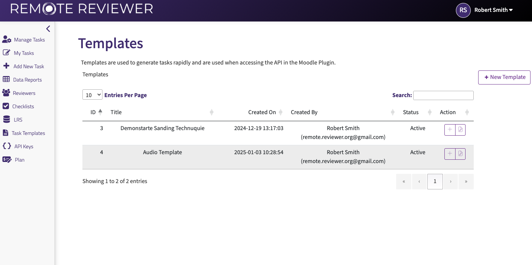This screenshot has width=532, height=265.
Task: Click the plus icon beside Audio Template
Action: pos(450,153)
